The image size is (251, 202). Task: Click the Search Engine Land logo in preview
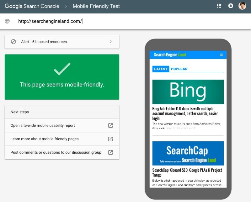(x=170, y=55)
